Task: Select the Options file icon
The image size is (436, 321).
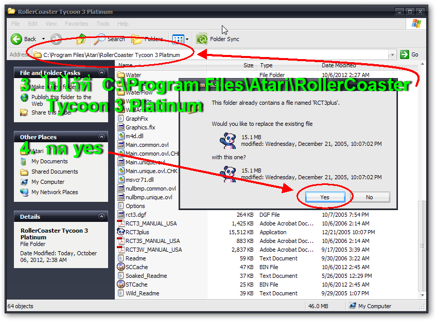Action: click(x=120, y=206)
